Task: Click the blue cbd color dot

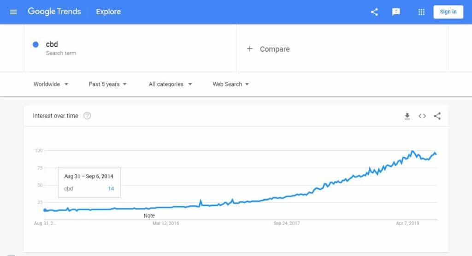Action: pos(35,45)
